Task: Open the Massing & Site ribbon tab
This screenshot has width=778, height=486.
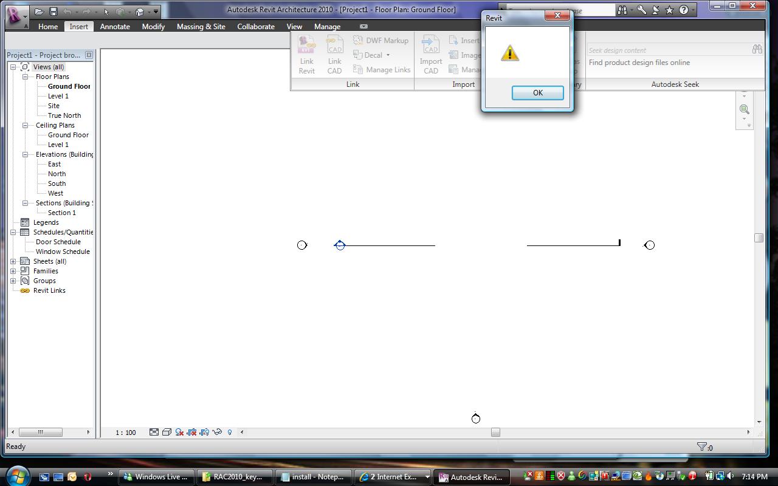Action: 201,27
